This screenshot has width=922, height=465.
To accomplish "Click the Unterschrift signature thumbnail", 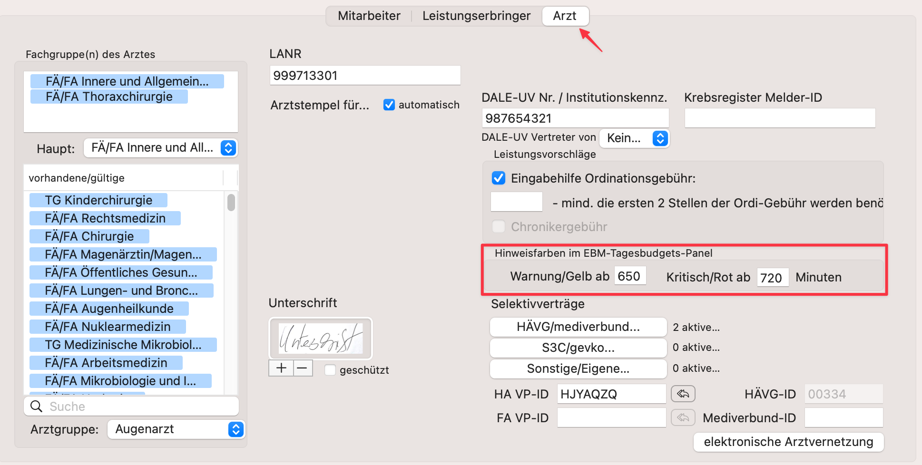I will pyautogui.click(x=321, y=339).
